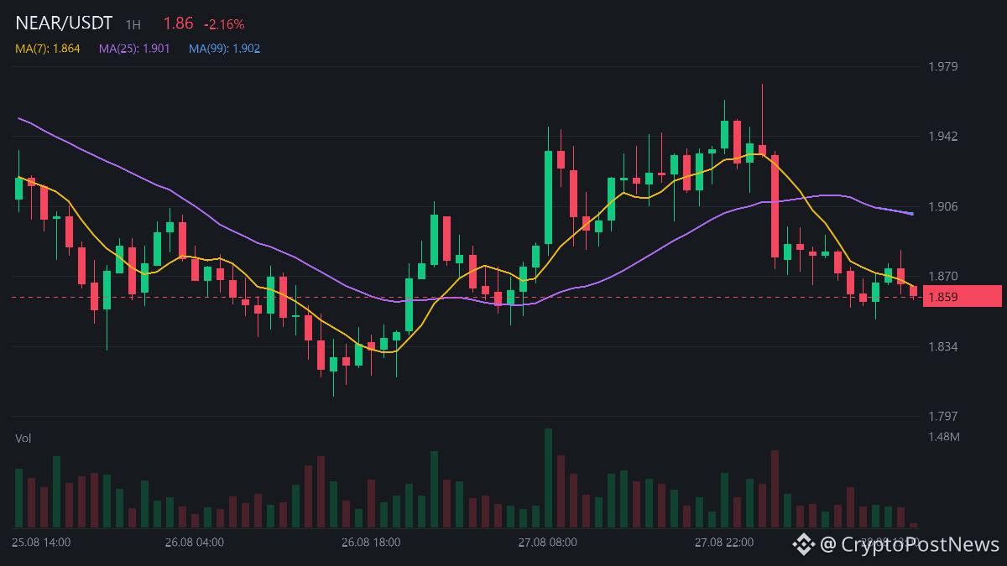The width and height of the screenshot is (1007, 566).
Task: Click the @CryptoPostNews watermark text
Action: pos(910,544)
